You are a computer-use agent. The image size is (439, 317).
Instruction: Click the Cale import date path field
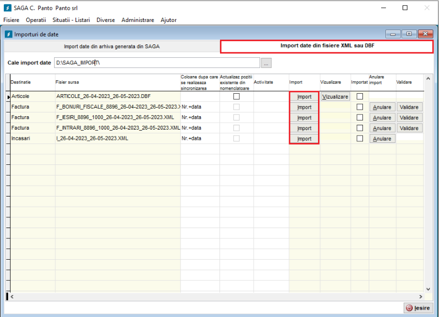click(157, 63)
